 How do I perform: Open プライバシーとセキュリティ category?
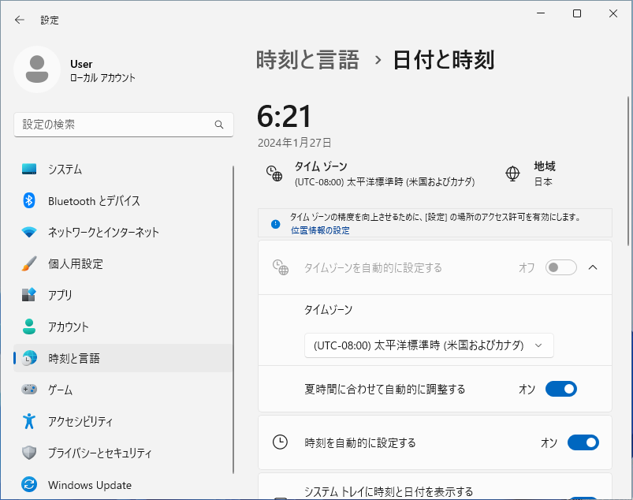click(123, 453)
